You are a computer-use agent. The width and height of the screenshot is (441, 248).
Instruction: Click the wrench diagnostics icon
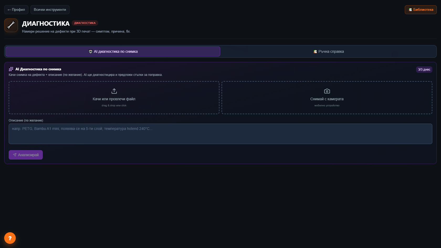pos(11,25)
